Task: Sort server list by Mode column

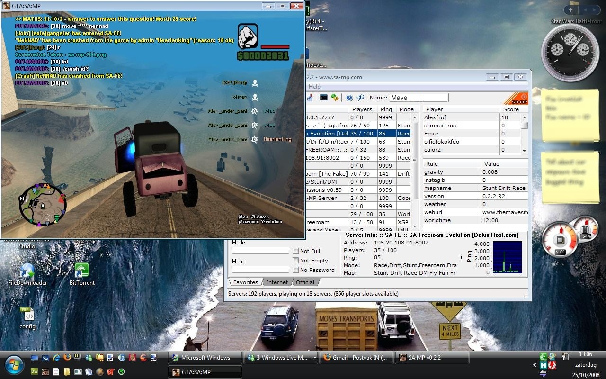Action: 406,109
